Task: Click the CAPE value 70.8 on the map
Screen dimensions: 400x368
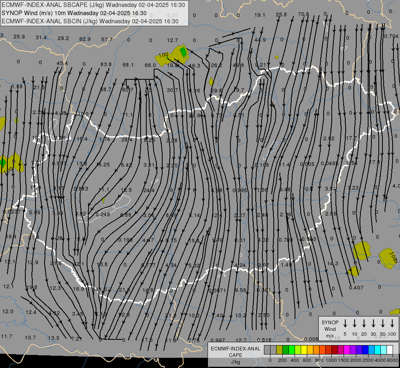Action: point(303,14)
